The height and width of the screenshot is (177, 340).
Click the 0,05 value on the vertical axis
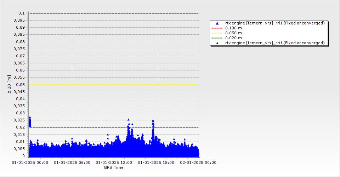coord(21,85)
